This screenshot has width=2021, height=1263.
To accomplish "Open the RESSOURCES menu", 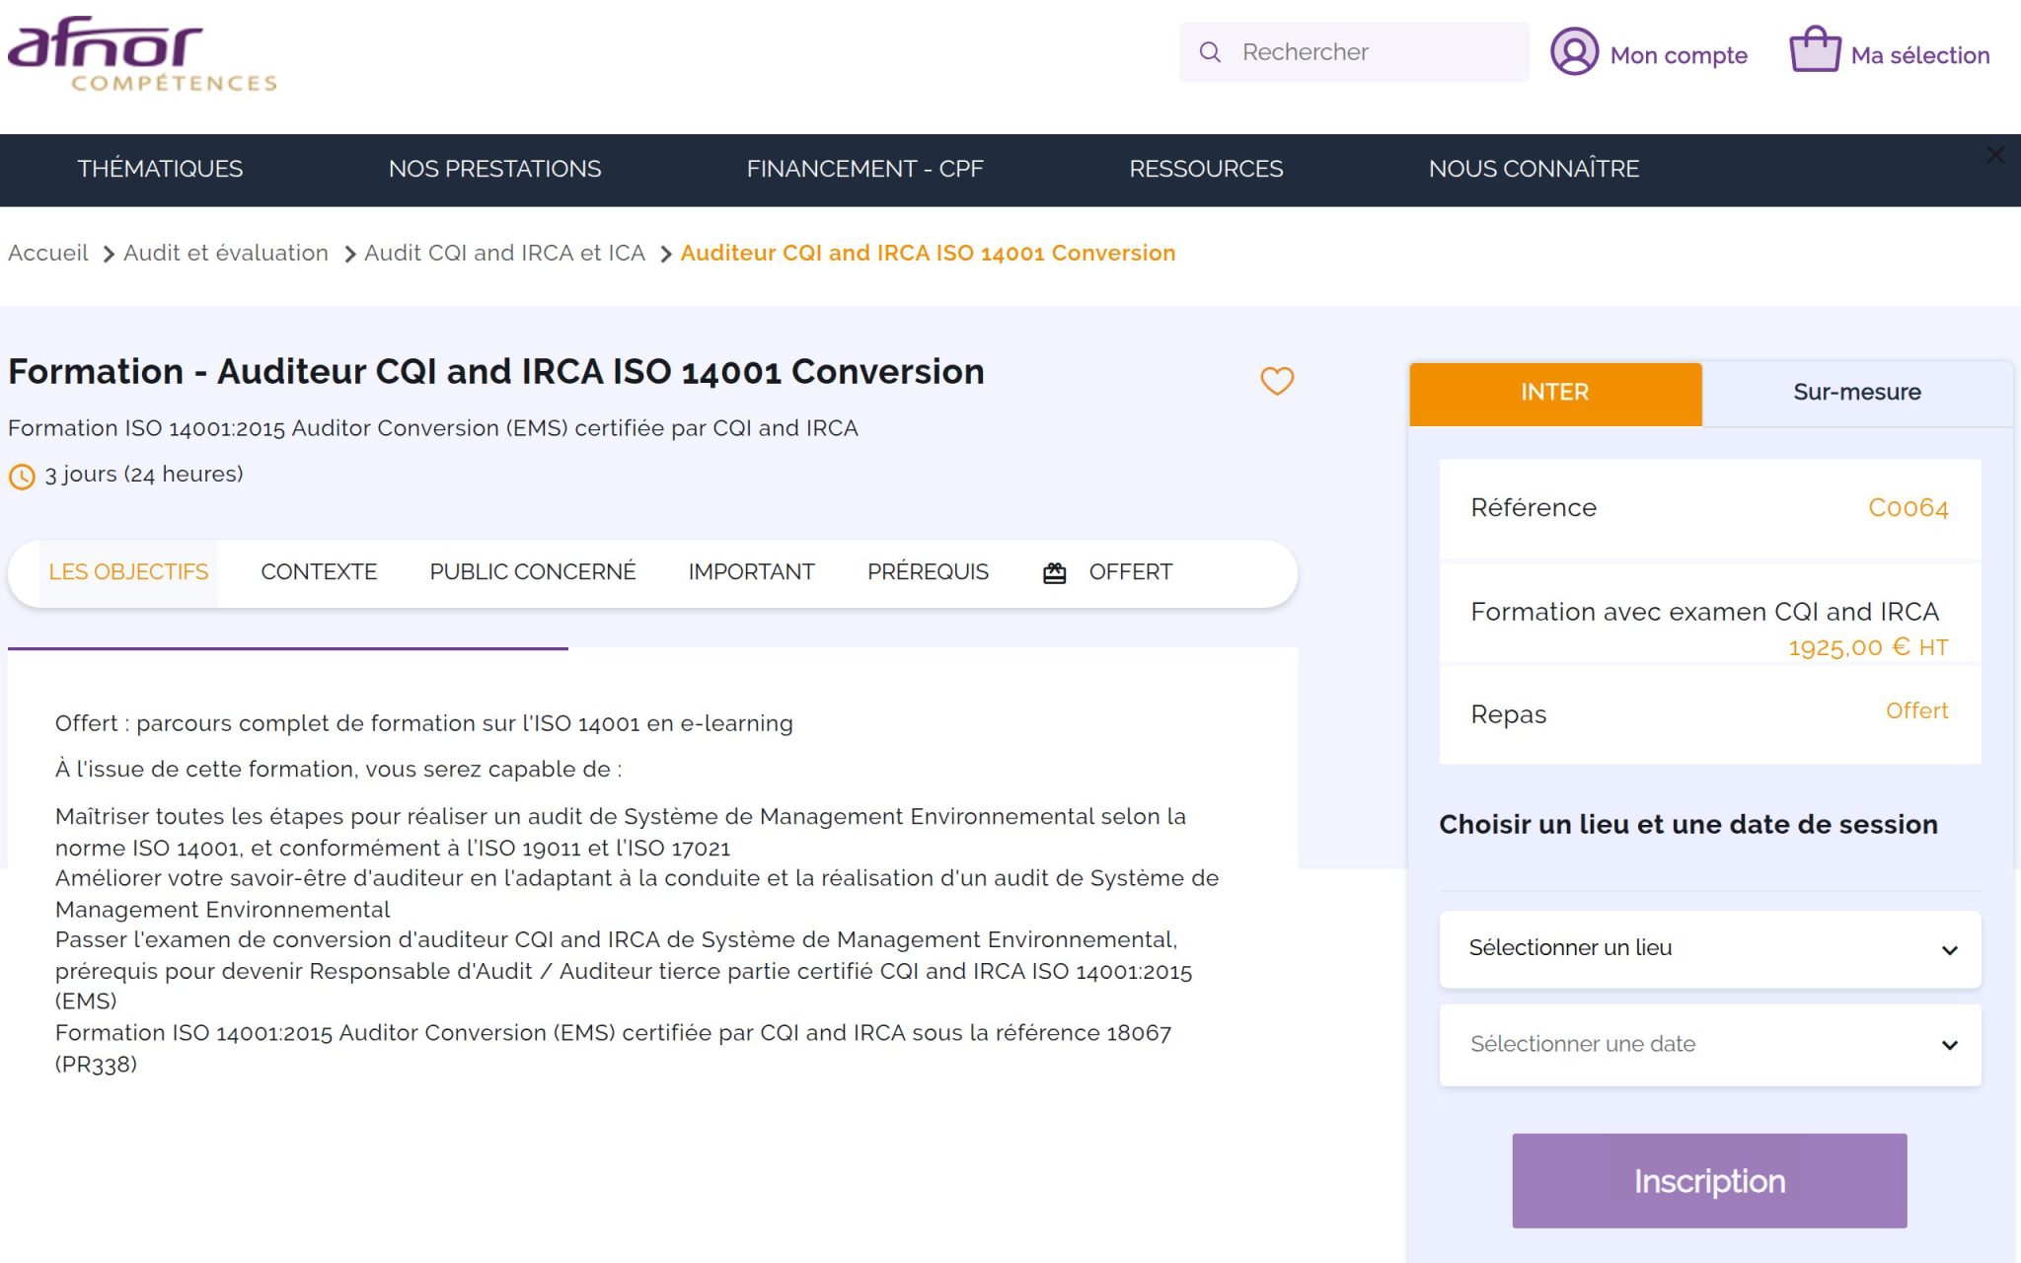I will point(1206,169).
